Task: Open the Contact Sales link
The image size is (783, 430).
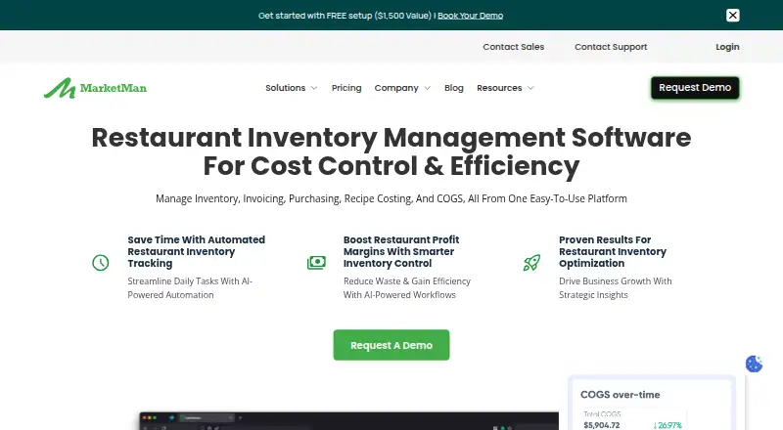Action: [513, 47]
